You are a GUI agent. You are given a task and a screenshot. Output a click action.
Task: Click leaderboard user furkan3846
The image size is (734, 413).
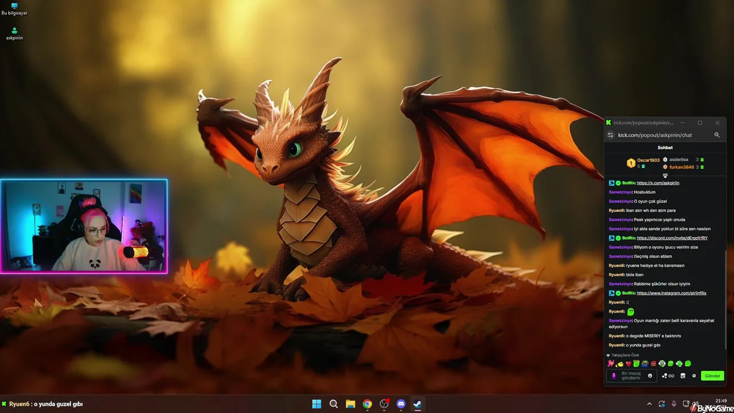click(682, 167)
